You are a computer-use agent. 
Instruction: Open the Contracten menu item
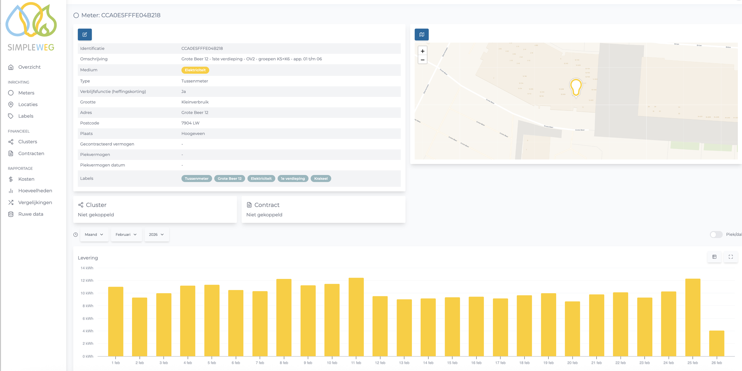(31, 154)
